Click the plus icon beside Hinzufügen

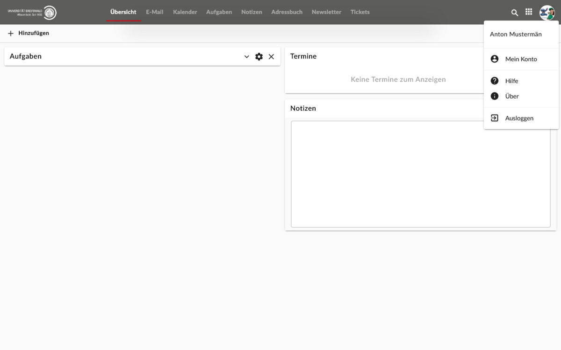coord(11,33)
